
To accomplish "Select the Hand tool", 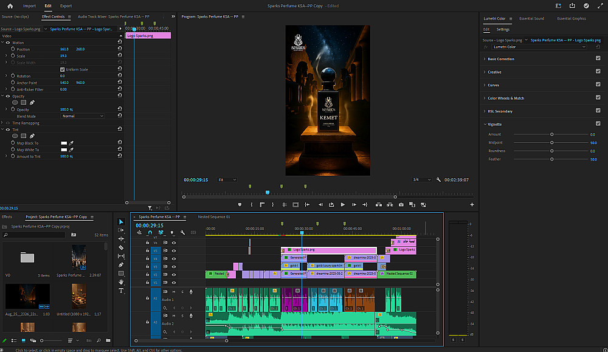I will click(121, 282).
